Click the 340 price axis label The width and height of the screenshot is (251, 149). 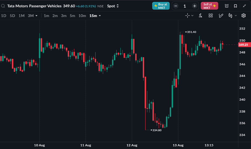click(242, 100)
